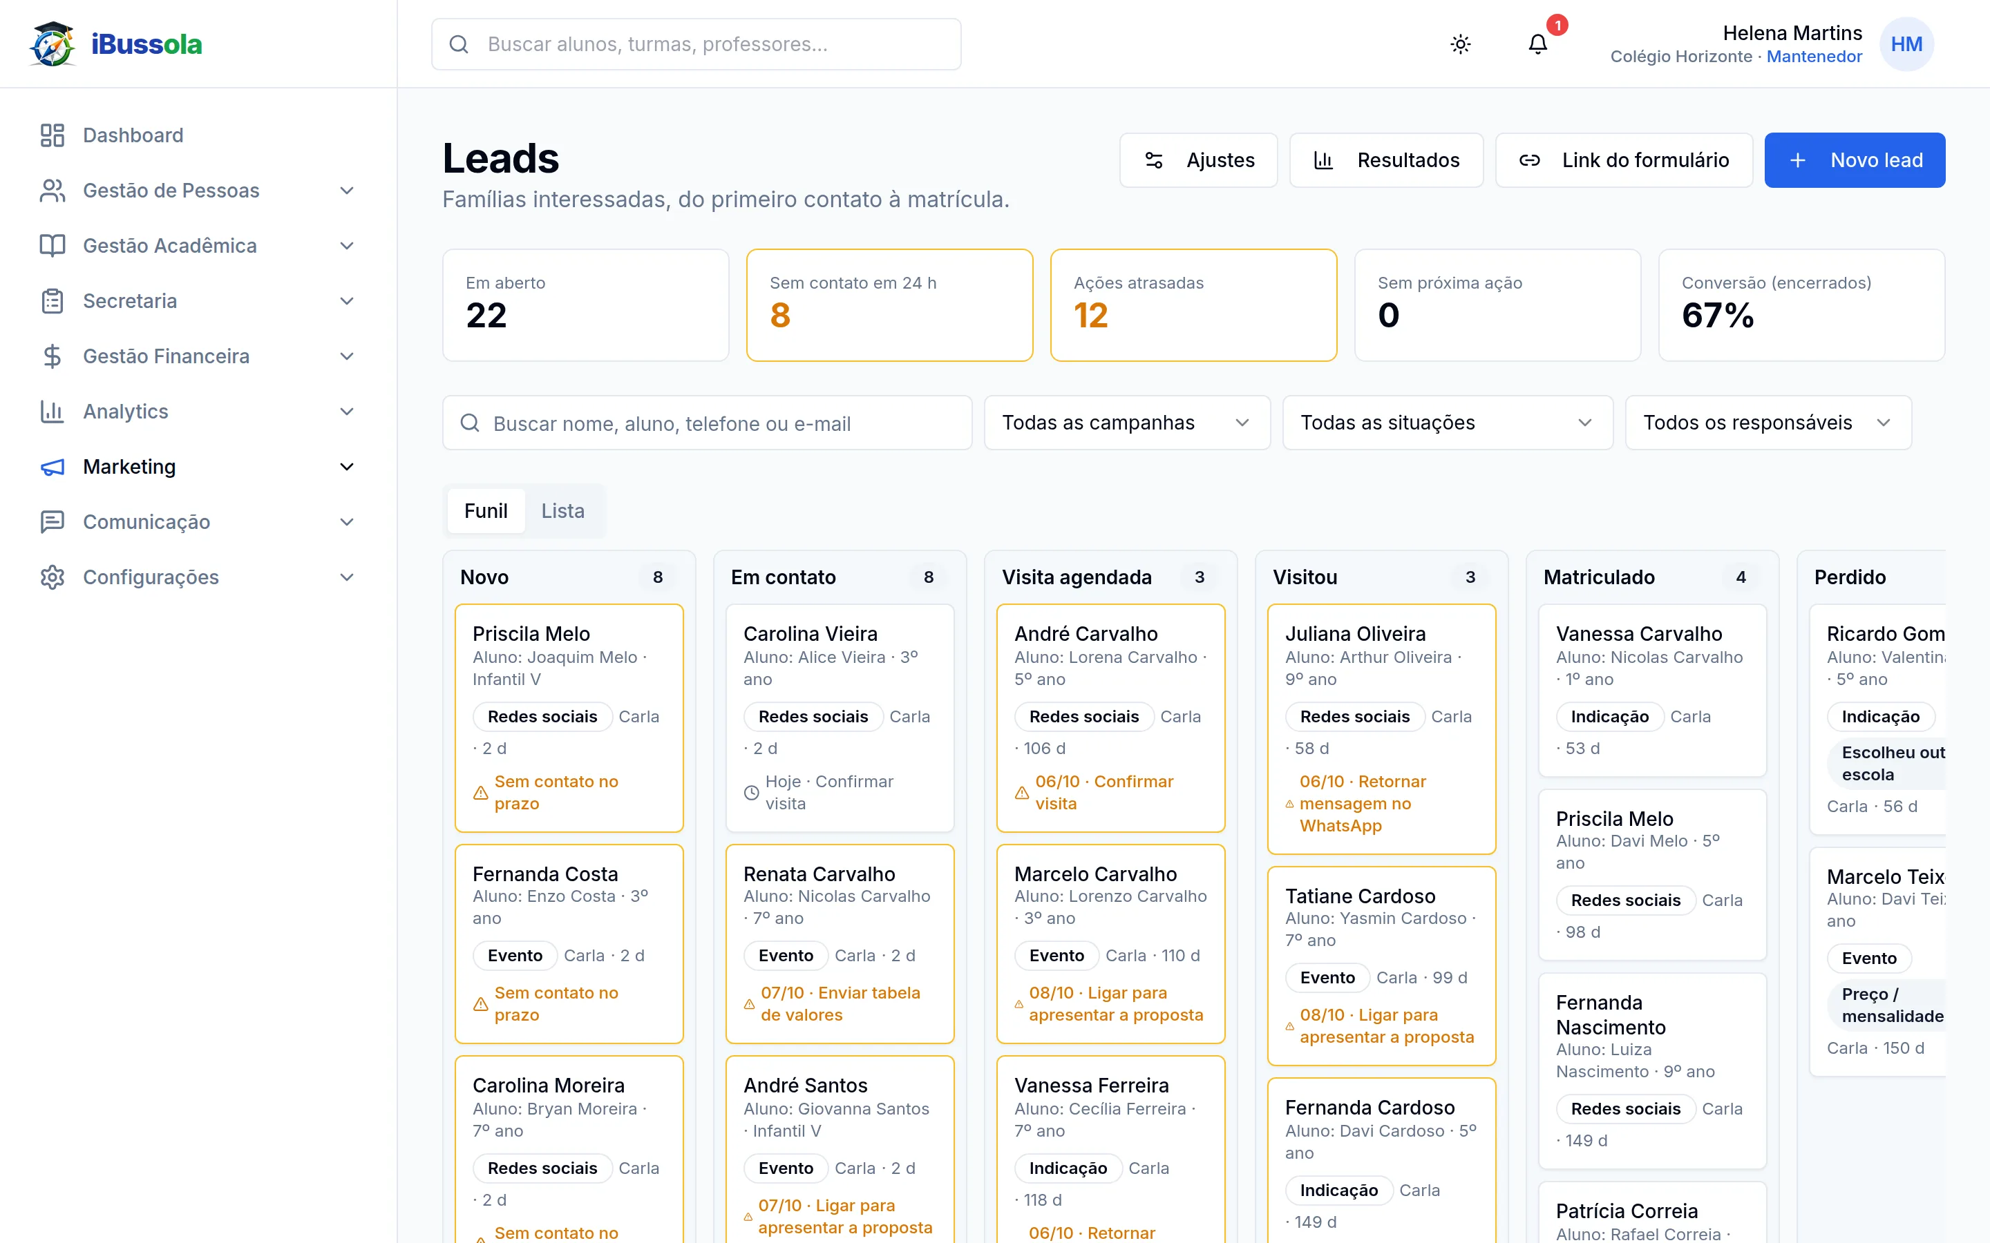1990x1243 pixels.
Task: Open Fernanda Costa's lead card
Action: (569, 944)
